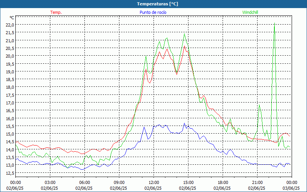Click the 17,5 y-axis value
The image size is (307, 192).
10,95
